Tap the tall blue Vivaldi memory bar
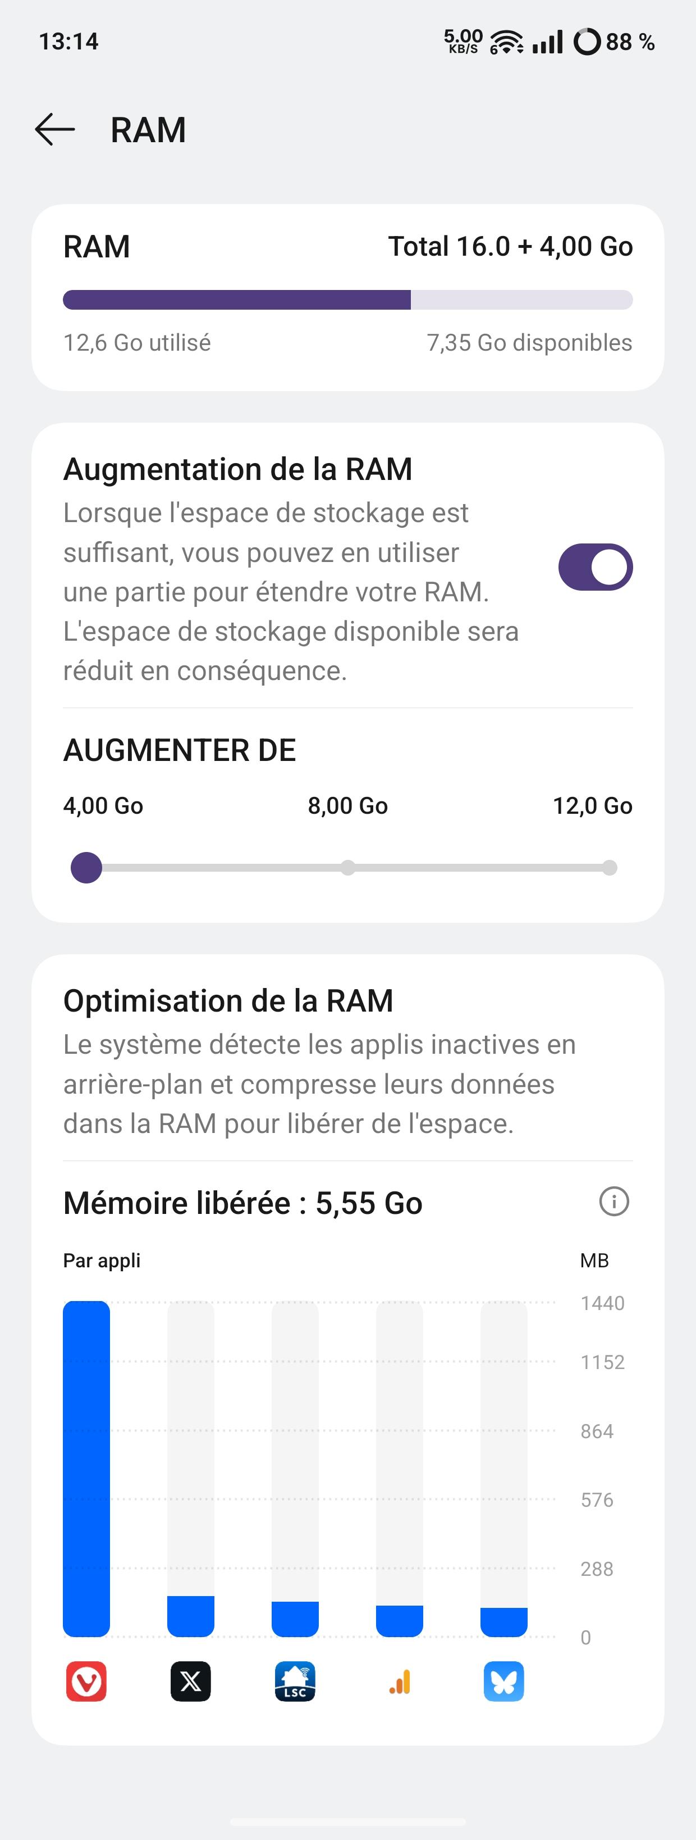This screenshot has height=1840, width=696. pyautogui.click(x=86, y=1469)
